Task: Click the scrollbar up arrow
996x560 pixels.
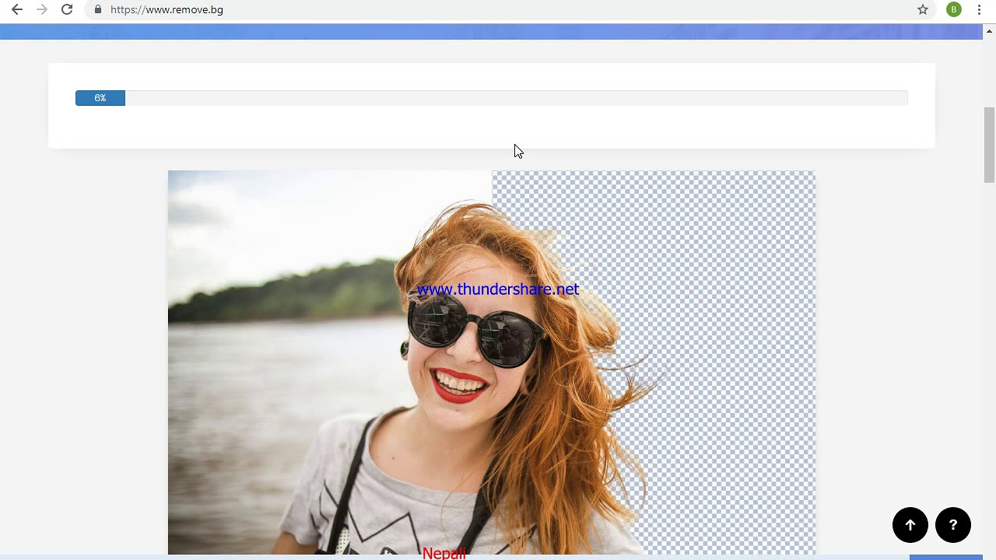Action: [x=990, y=31]
